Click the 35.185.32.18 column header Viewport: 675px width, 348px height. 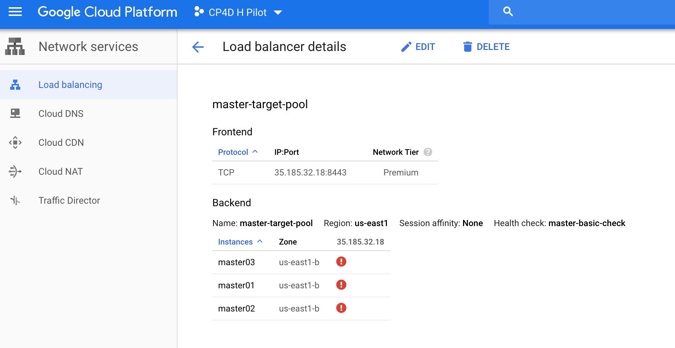(x=361, y=242)
